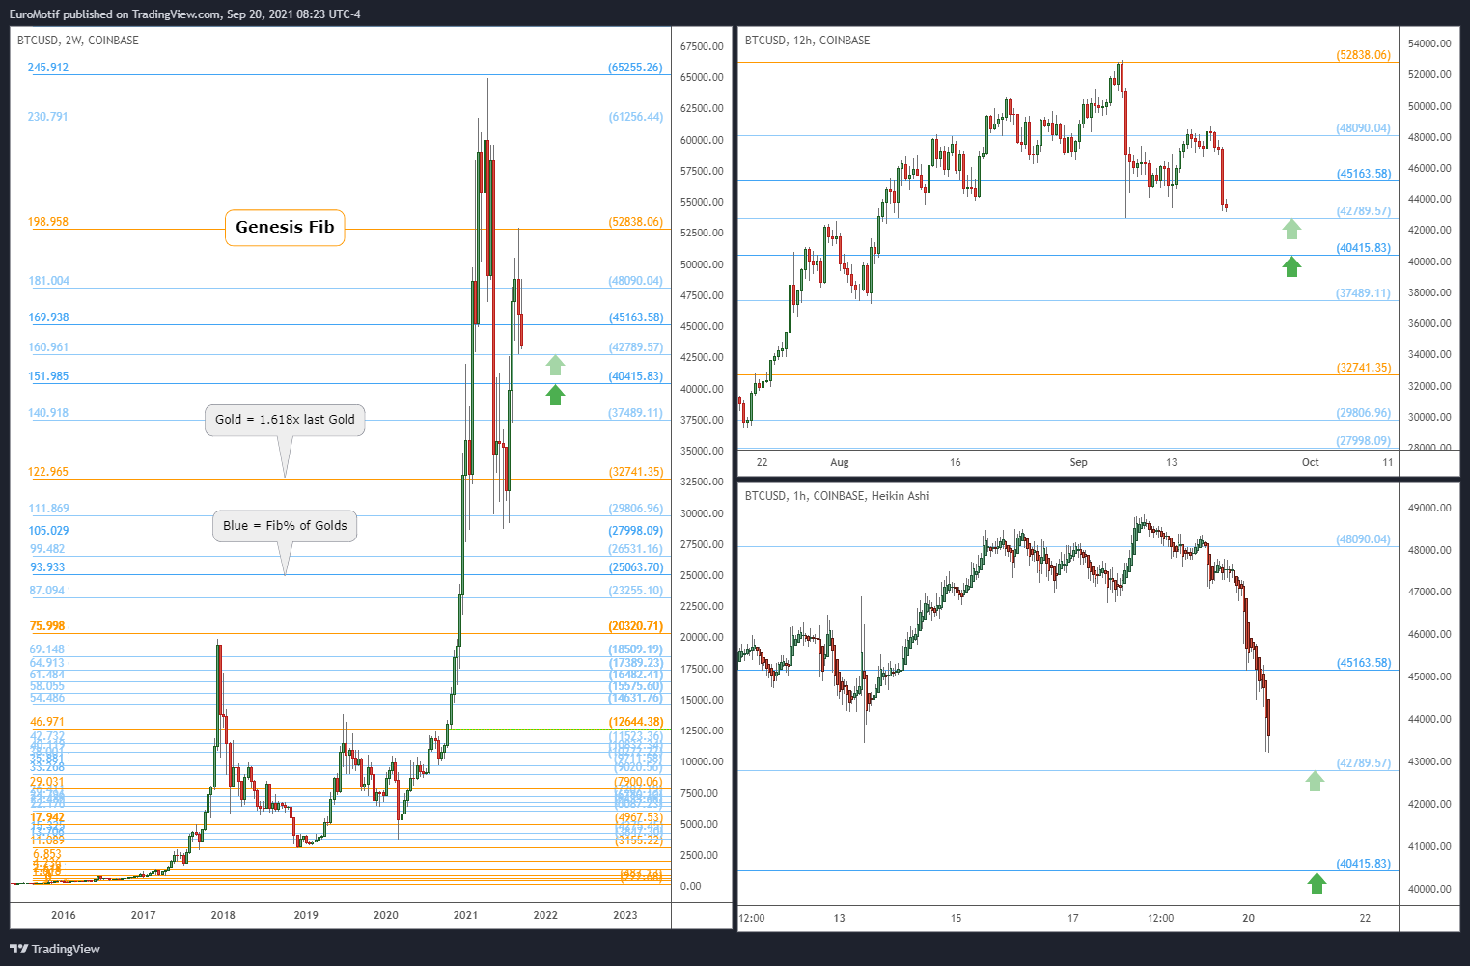Screen dimensions: 1470x966
Task: Select the 111.869 fib level label
Action: point(49,509)
